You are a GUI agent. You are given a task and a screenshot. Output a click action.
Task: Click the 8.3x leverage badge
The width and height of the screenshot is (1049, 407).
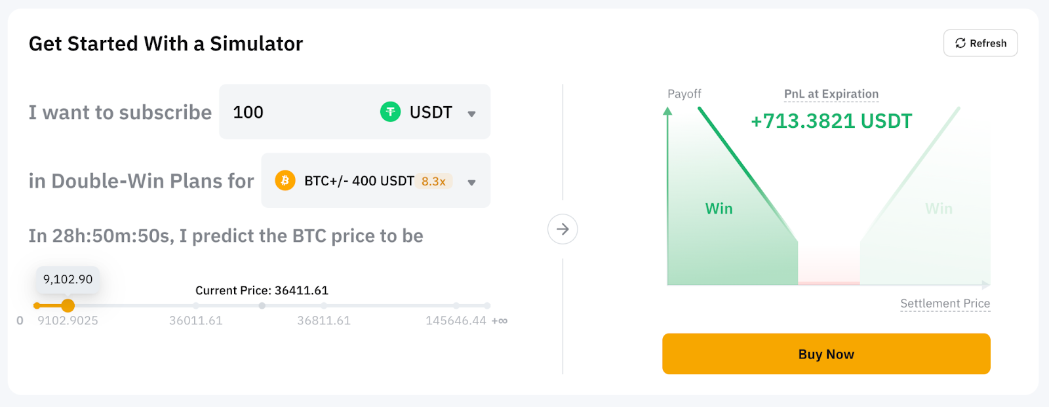click(x=433, y=181)
